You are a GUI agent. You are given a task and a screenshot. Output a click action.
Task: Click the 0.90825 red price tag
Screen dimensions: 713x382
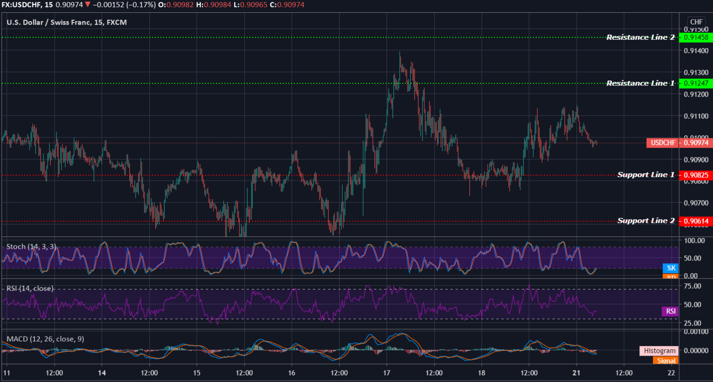(696, 175)
